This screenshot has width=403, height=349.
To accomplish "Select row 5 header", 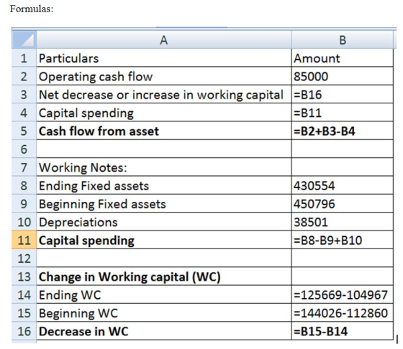I will point(24,131).
